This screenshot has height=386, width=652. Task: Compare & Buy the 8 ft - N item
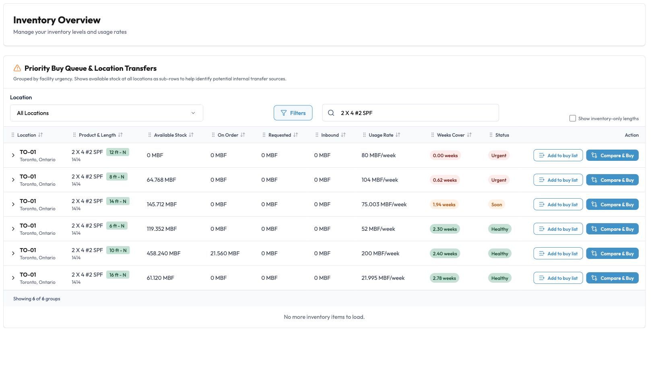[612, 180]
